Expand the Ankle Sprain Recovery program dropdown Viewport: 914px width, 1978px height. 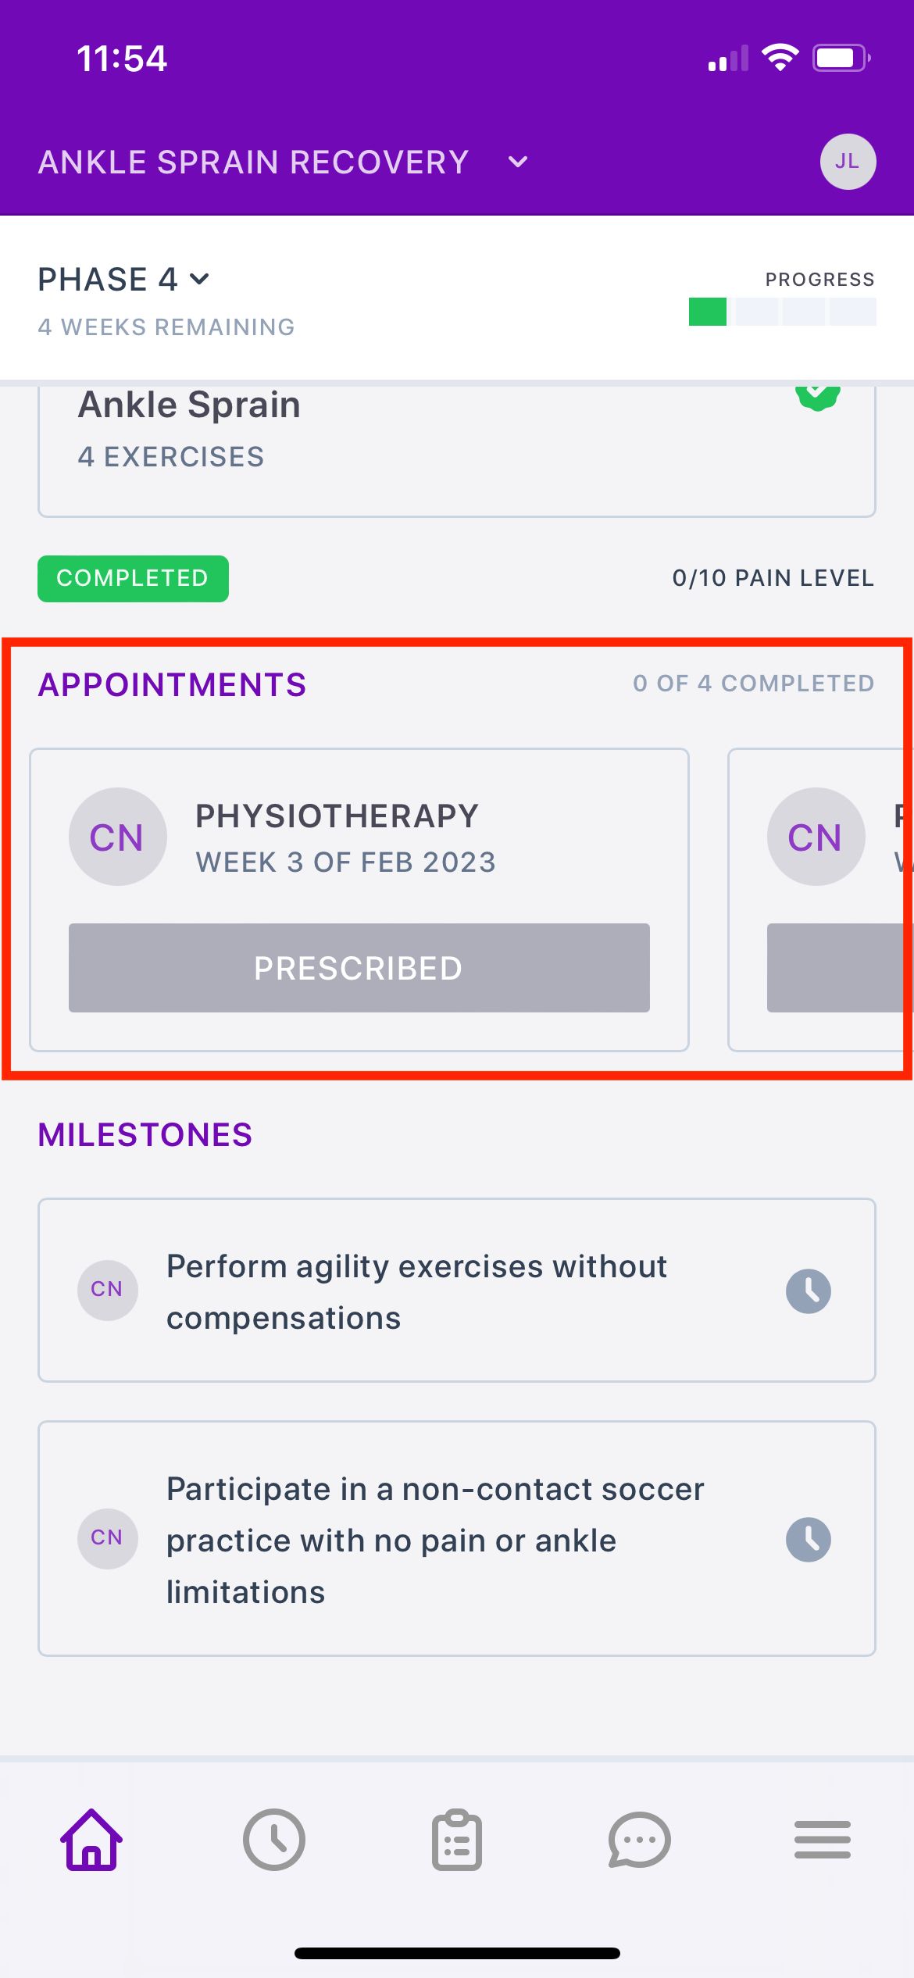518,162
